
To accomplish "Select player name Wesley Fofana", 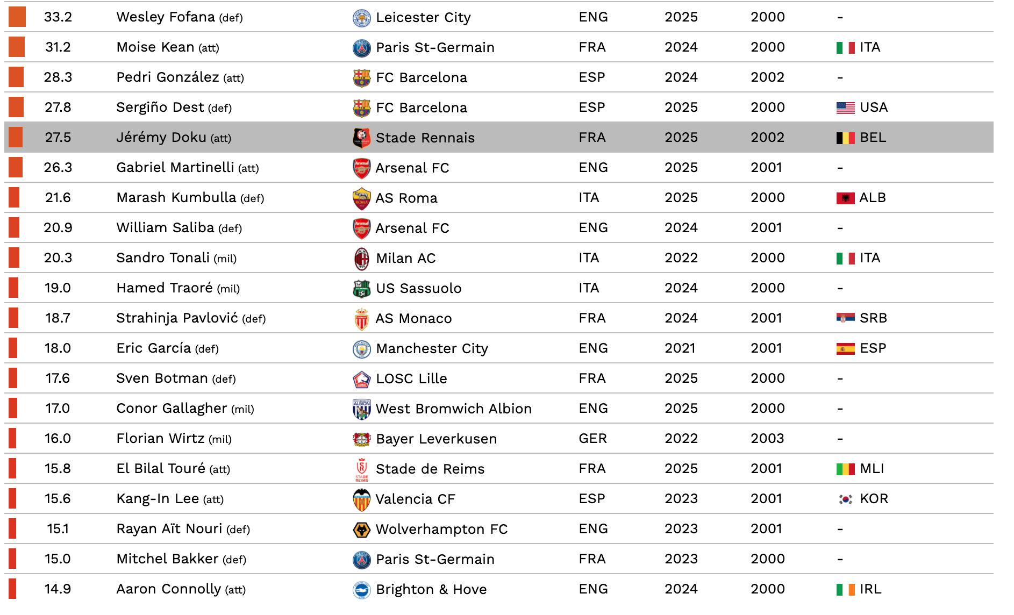I will (x=166, y=17).
